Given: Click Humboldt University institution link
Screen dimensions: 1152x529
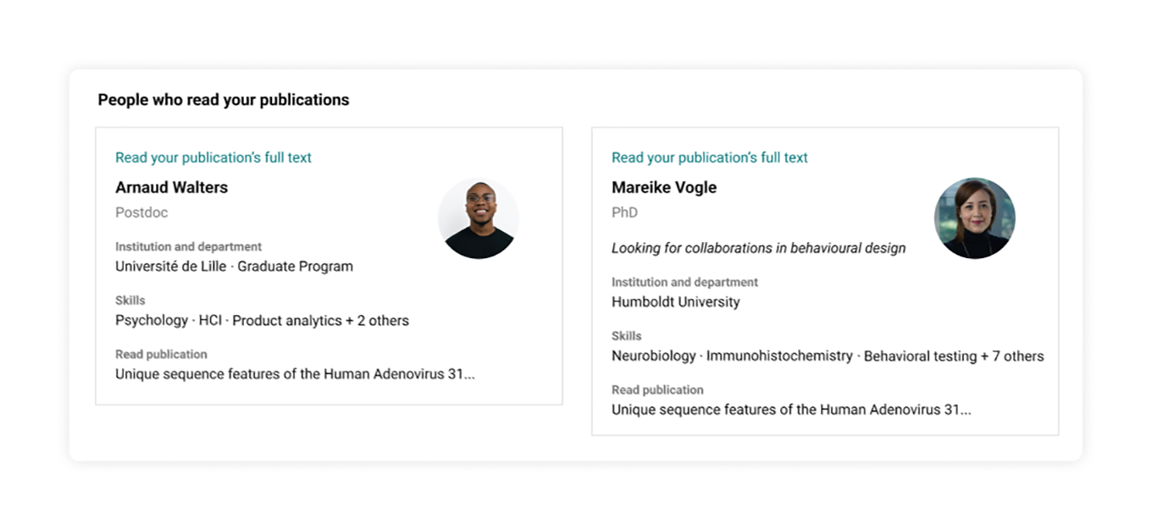Looking at the screenshot, I should 675,301.
